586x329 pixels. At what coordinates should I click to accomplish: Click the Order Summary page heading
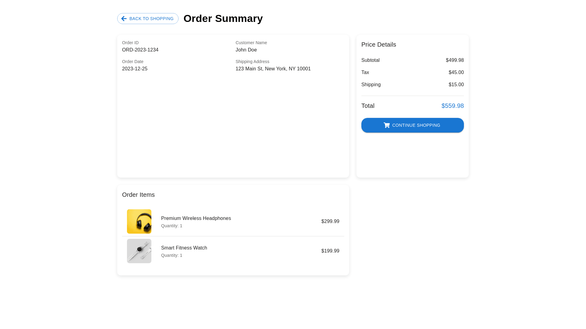coord(223,19)
